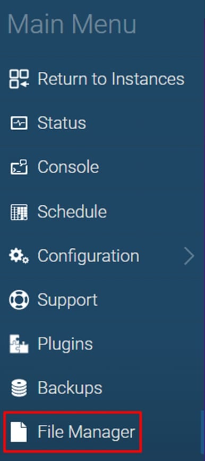The image size is (205, 461).
Task: Click the Console terminal icon
Action: click(x=19, y=167)
